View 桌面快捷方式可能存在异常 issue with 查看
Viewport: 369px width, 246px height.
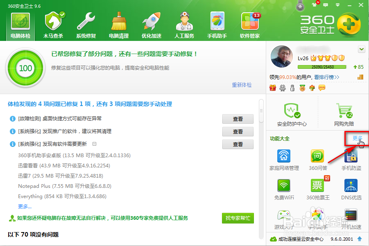point(238,119)
